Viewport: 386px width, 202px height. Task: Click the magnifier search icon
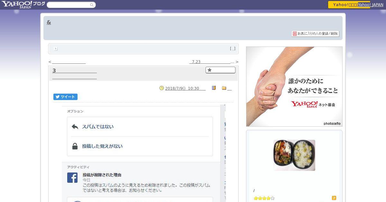click(x=92, y=5)
